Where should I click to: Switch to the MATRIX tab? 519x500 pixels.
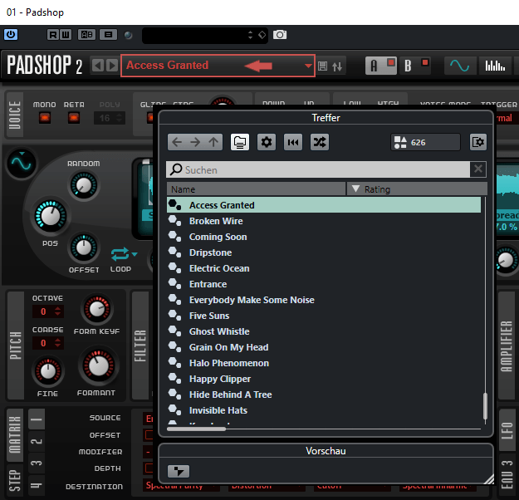coord(15,434)
